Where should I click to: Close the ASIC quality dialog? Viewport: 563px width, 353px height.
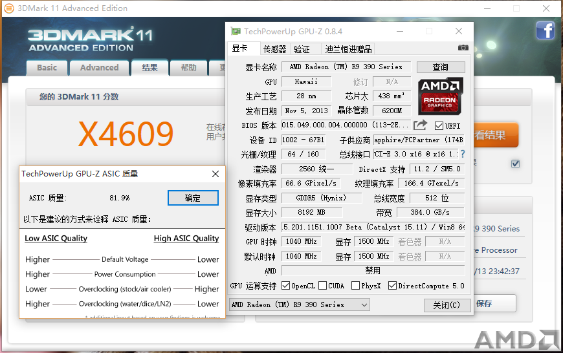pos(215,174)
